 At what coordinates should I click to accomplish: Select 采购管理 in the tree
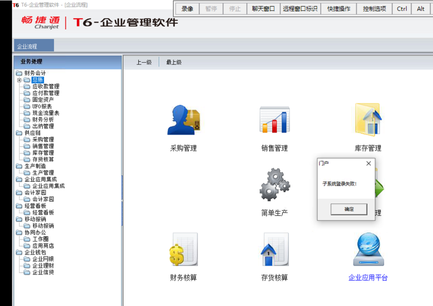click(43, 140)
